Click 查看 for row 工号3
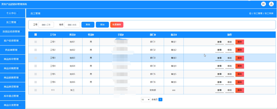Viewport: 277px width, 109px height. [219, 58]
